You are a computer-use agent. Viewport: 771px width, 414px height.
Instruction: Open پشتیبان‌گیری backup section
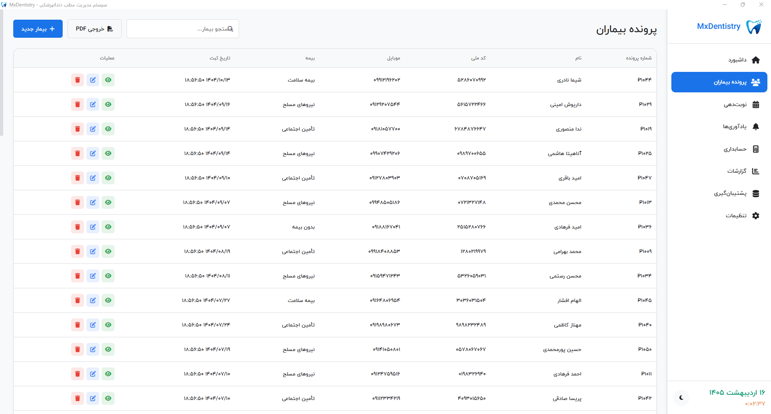pos(719,194)
